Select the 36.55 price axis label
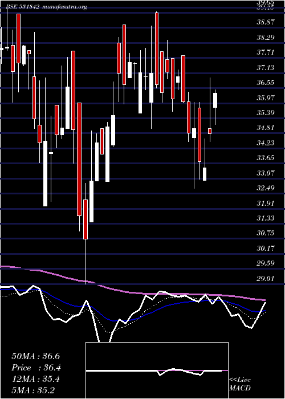Image resolution: width=285 pixels, height=399 pixels. pyautogui.click(x=266, y=83)
